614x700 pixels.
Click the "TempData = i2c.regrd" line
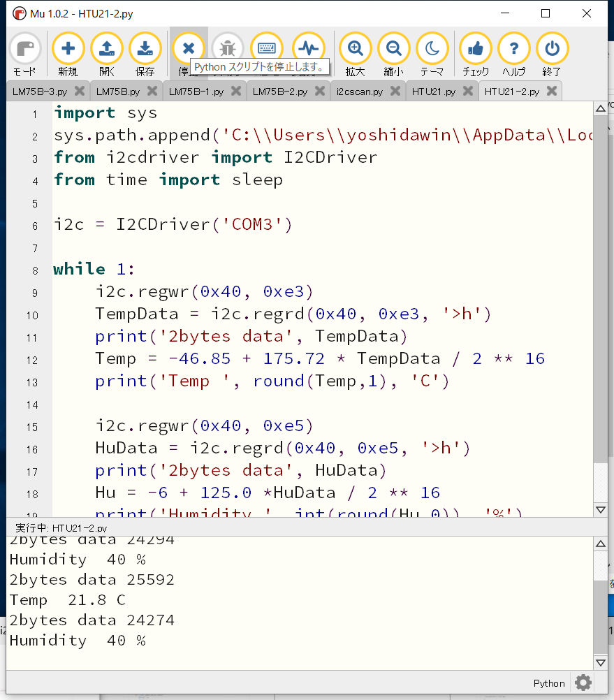tap(293, 314)
